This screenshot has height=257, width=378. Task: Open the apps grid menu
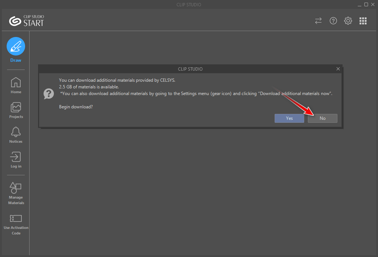click(x=363, y=21)
